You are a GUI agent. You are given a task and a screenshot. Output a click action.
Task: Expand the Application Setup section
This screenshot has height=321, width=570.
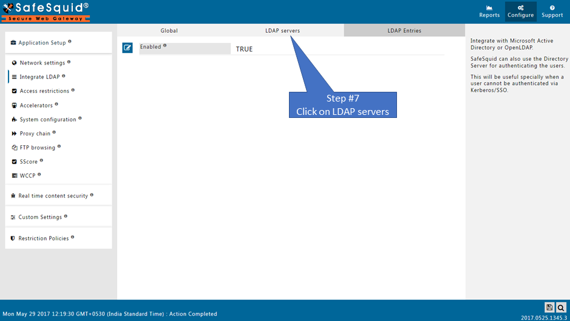coord(42,43)
